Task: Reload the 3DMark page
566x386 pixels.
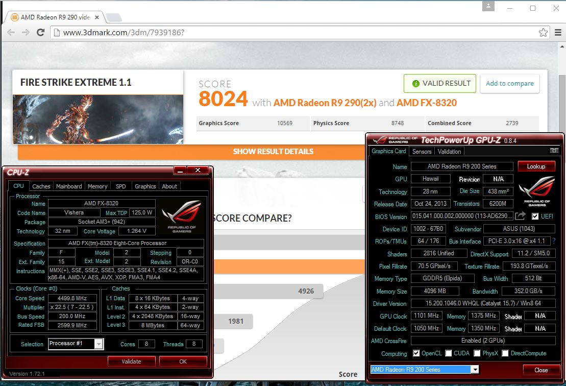Action: (x=40, y=33)
